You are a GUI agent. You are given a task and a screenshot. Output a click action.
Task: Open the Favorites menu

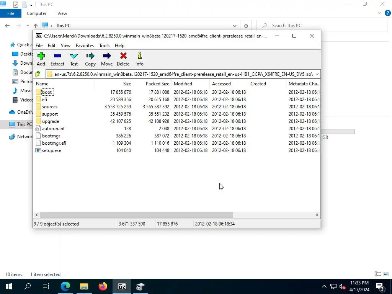pos(85,46)
